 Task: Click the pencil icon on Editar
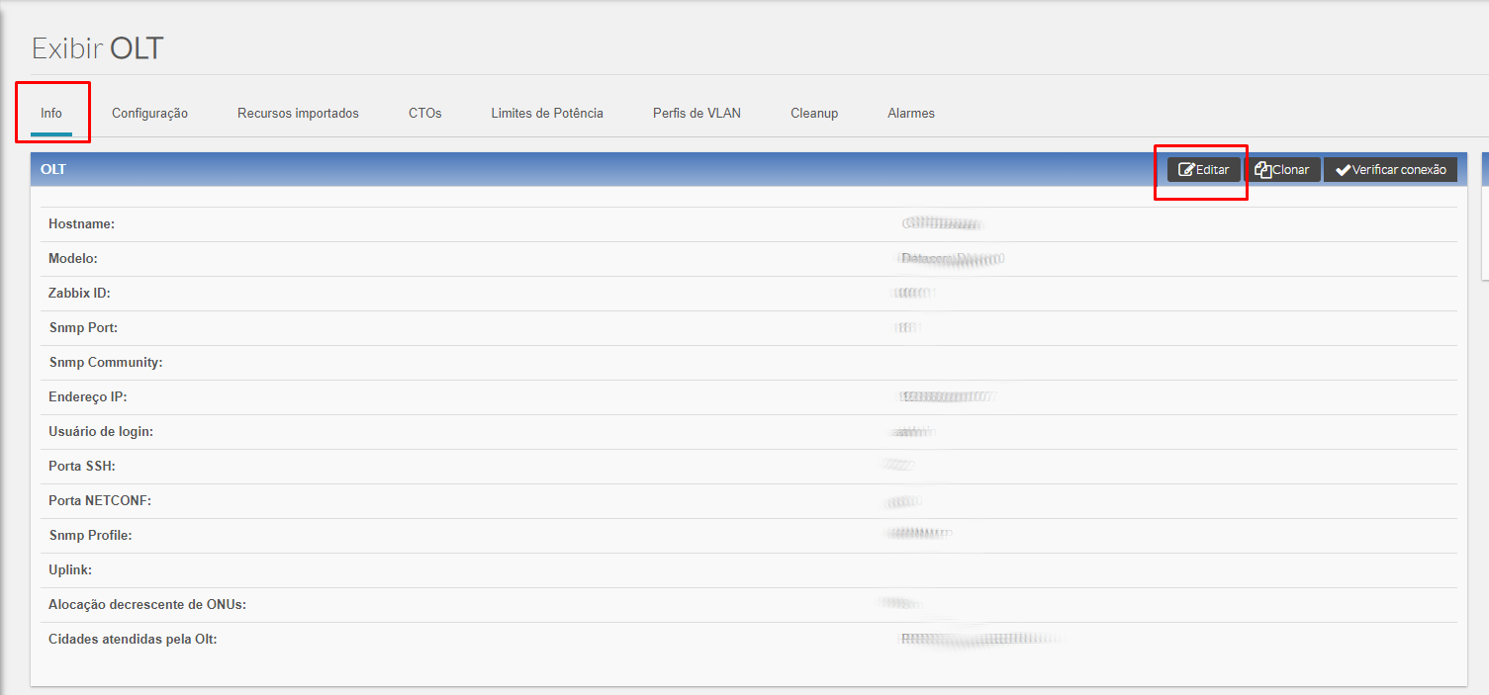coord(1186,170)
